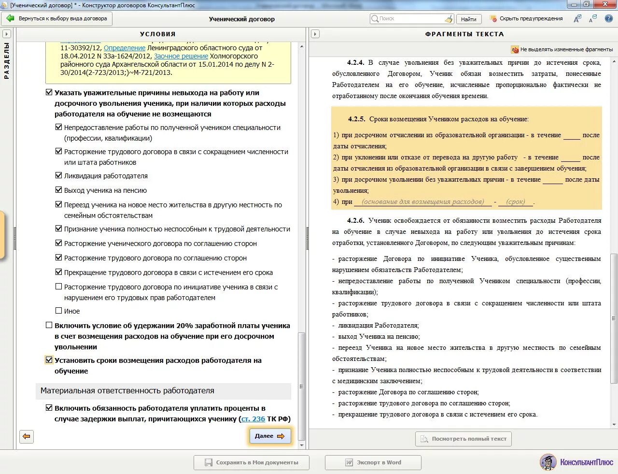Toggle Ликвидация работодателя checkbox
The height and width of the screenshot is (474, 618).
click(x=58, y=175)
